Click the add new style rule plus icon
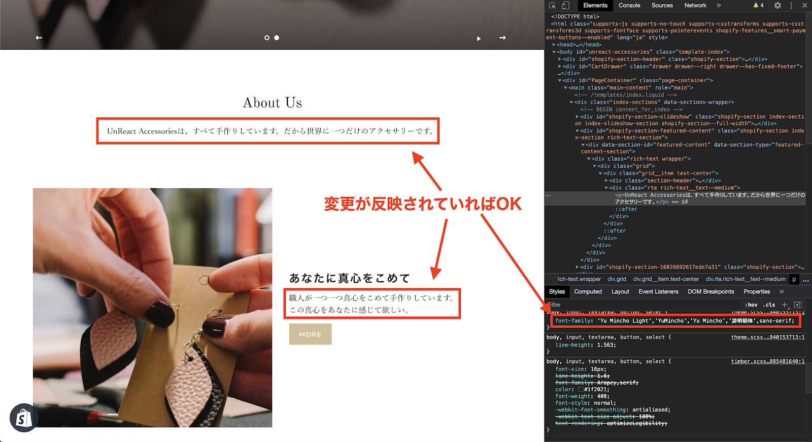812x442 pixels. click(x=785, y=304)
